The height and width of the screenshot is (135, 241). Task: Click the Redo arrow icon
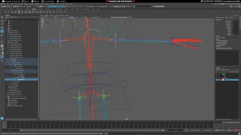(x=22, y=6)
